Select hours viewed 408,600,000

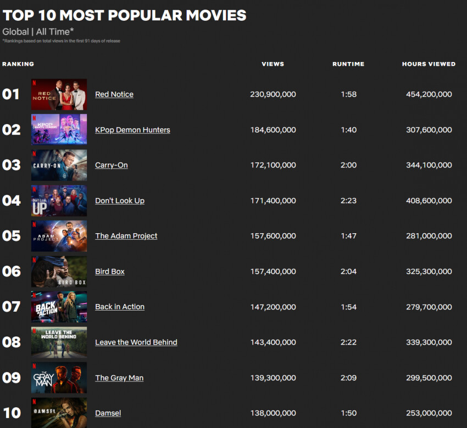tap(429, 201)
